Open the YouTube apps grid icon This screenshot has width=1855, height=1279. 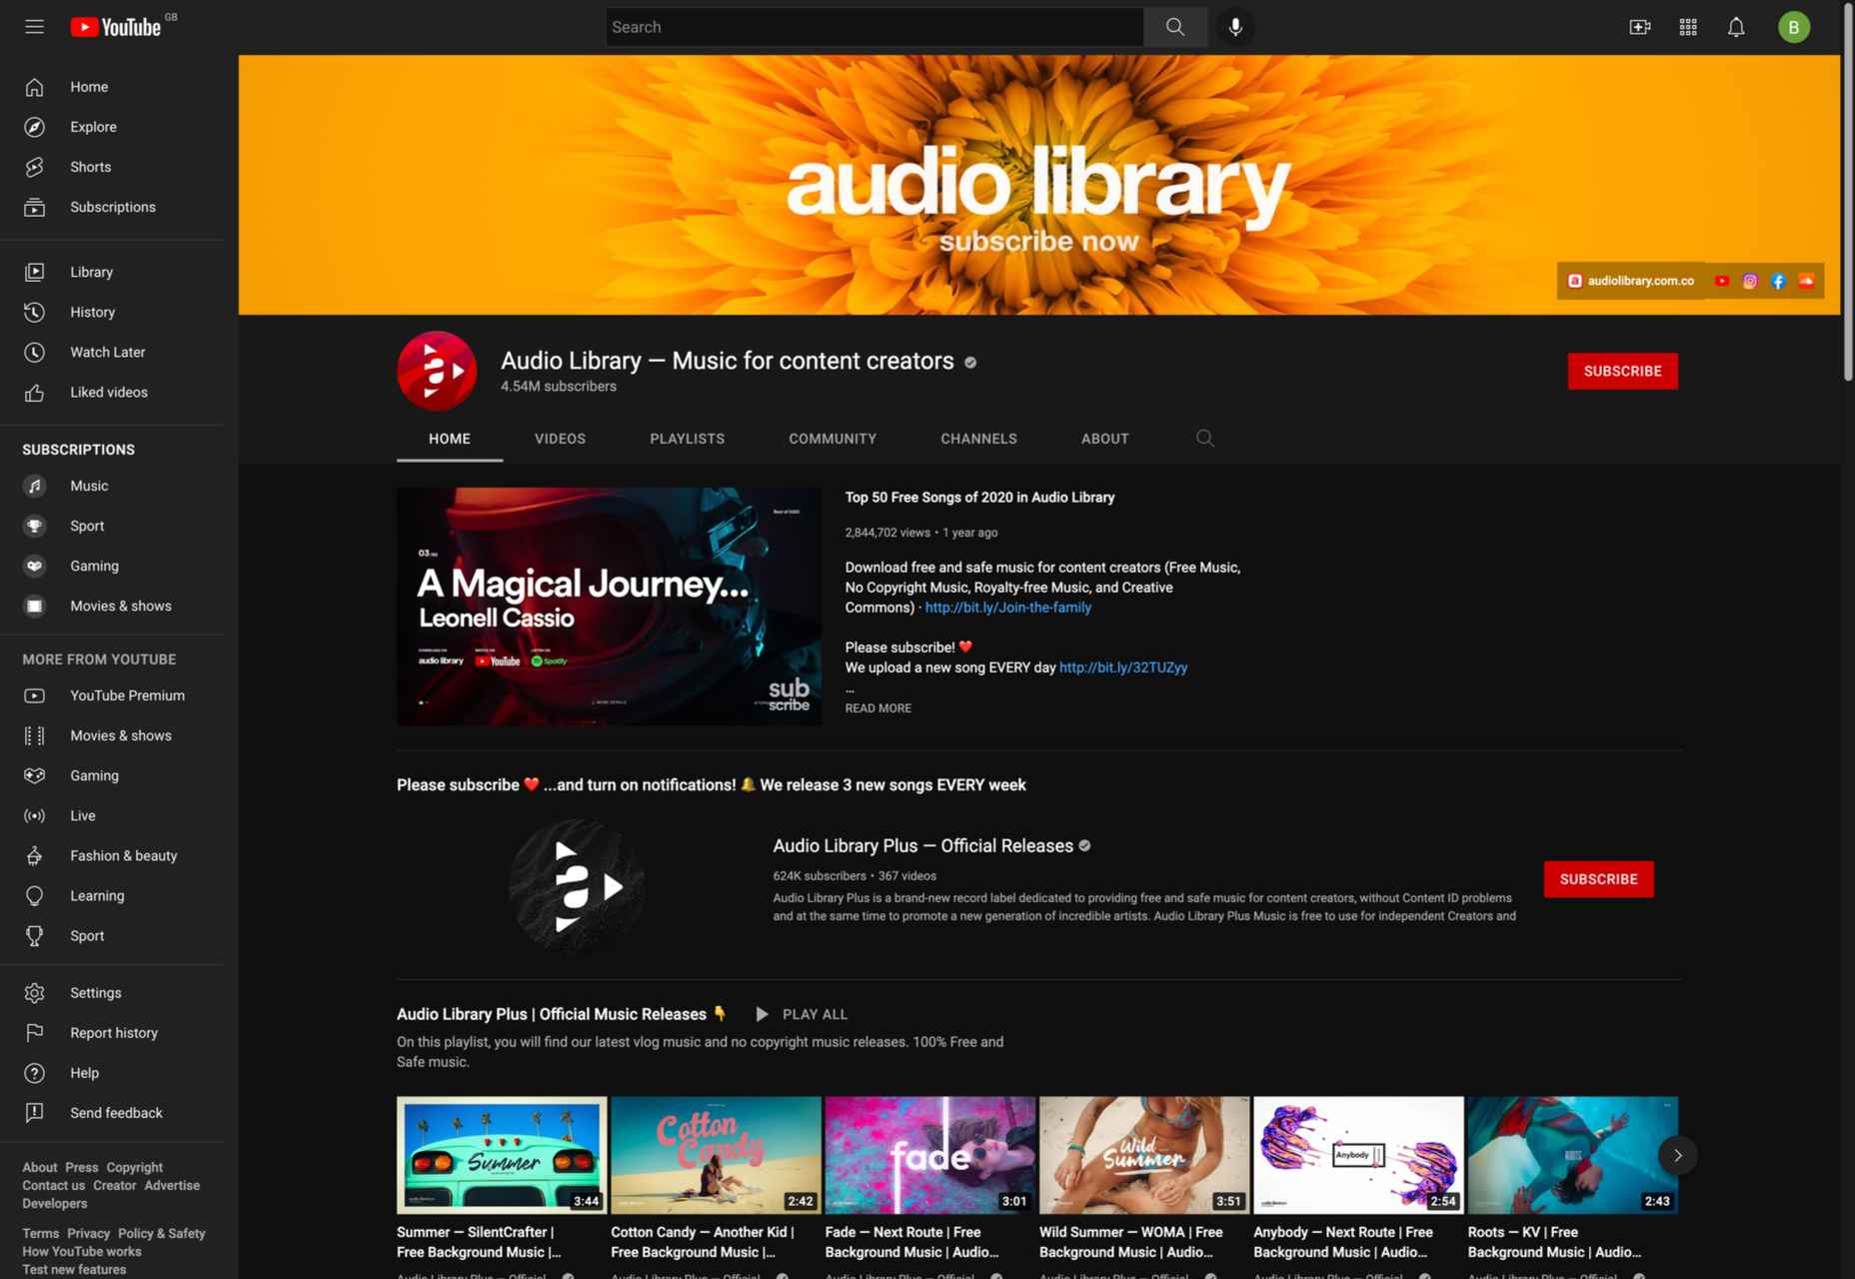click(1688, 27)
